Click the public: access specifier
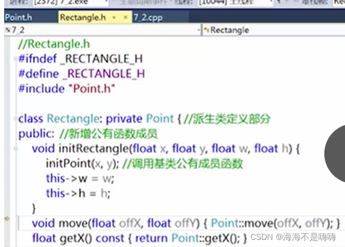Screen dimensions: 345x247 [x=36, y=134]
